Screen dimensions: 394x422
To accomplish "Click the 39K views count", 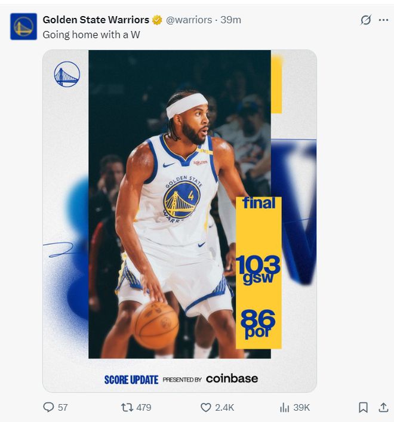I will [301, 407].
